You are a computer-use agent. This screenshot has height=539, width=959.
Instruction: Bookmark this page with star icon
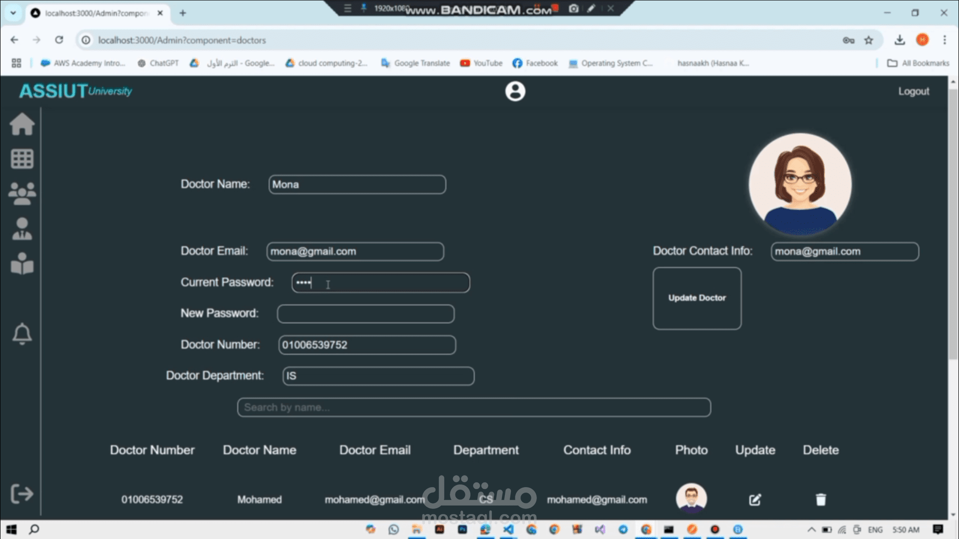(869, 40)
